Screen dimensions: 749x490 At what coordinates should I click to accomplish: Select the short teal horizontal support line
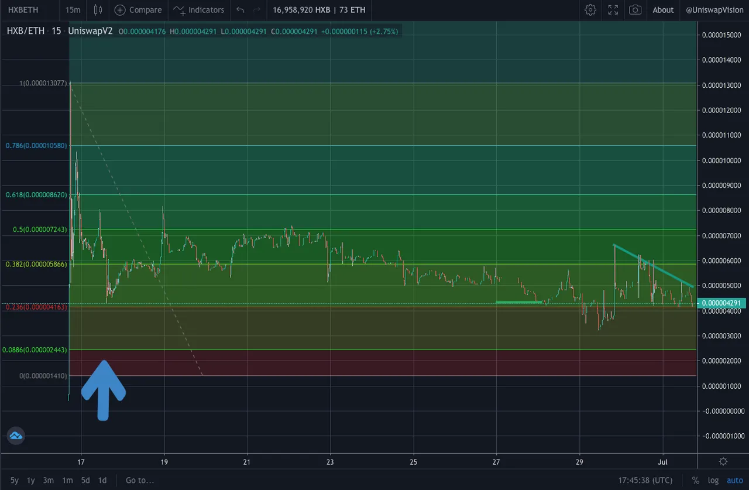[519, 302]
